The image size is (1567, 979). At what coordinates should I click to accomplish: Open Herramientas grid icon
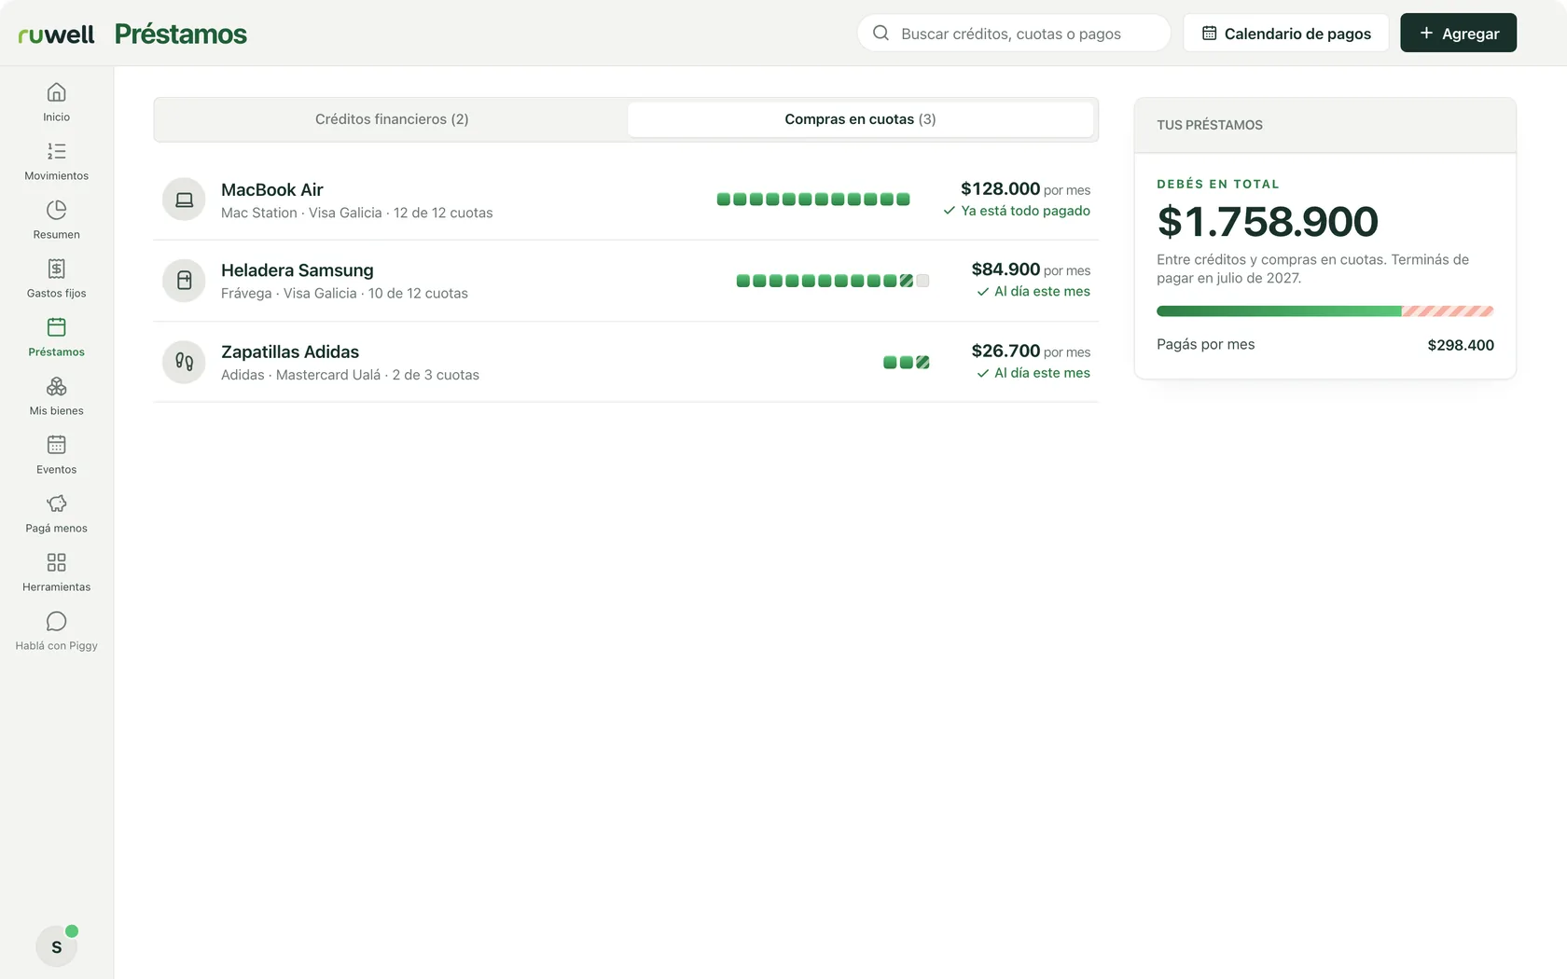(x=56, y=562)
